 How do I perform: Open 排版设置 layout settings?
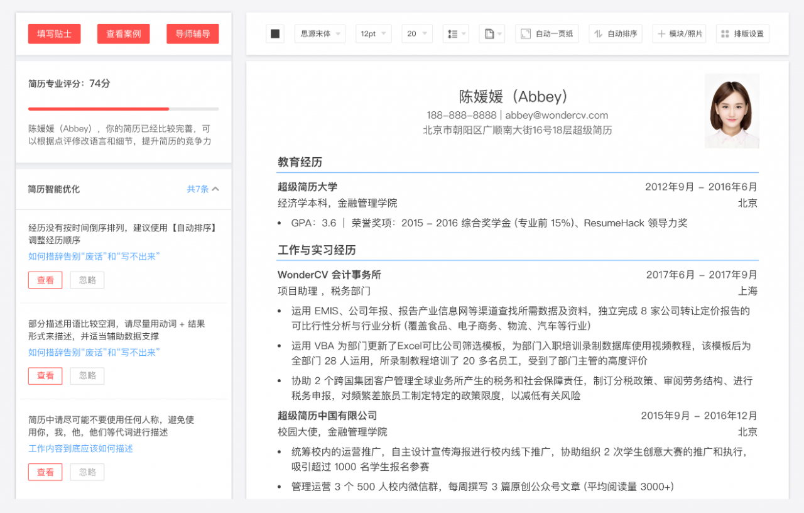(742, 34)
